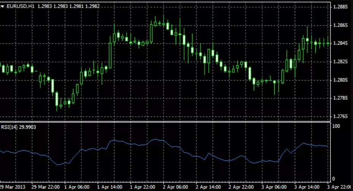Click the 2 Apr 06:00 time label

(x=175, y=187)
